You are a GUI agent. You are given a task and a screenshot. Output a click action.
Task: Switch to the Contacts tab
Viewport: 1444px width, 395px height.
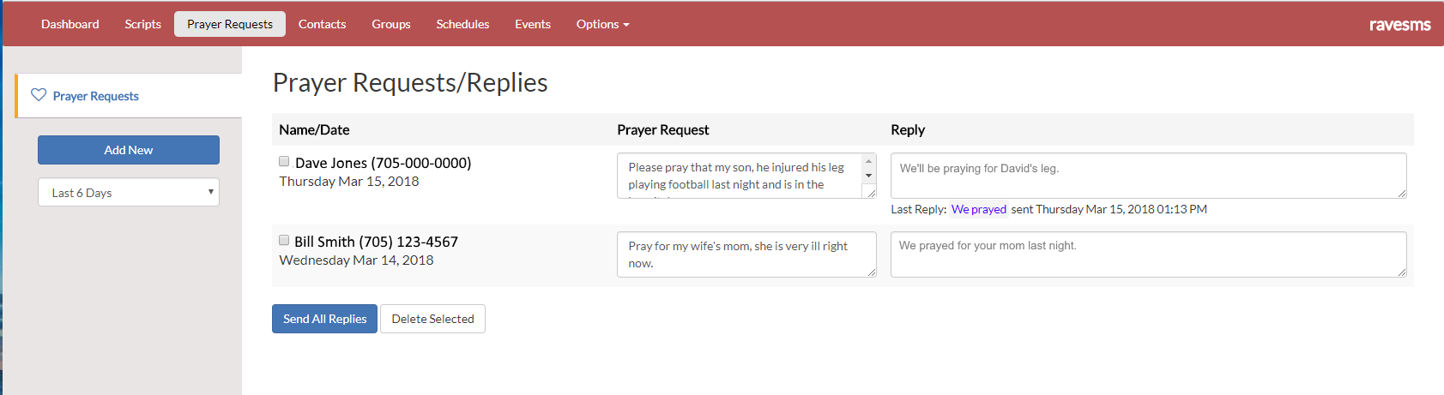[322, 24]
